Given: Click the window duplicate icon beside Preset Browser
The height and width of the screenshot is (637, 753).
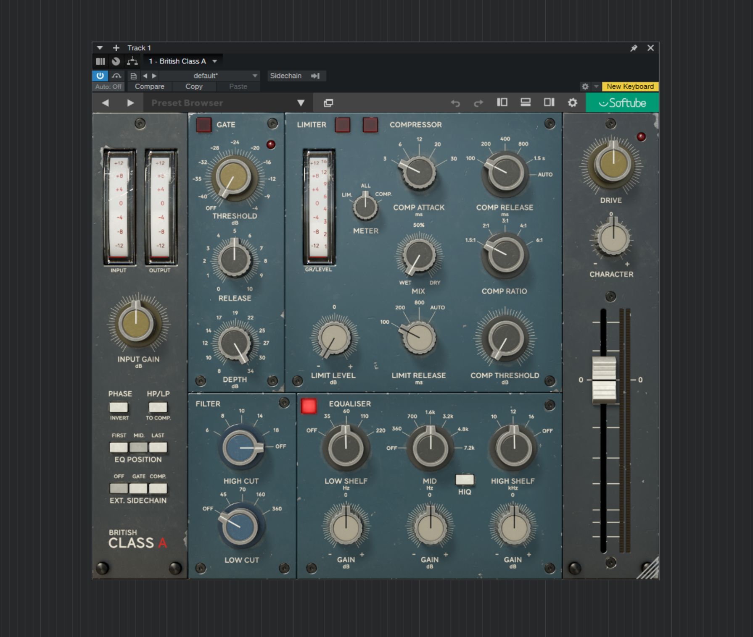Looking at the screenshot, I should click(328, 103).
